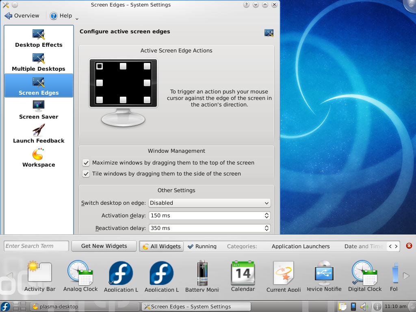Open Launch Feedback settings module
Image resolution: width=416 pixels, height=312 pixels.
click(39, 134)
